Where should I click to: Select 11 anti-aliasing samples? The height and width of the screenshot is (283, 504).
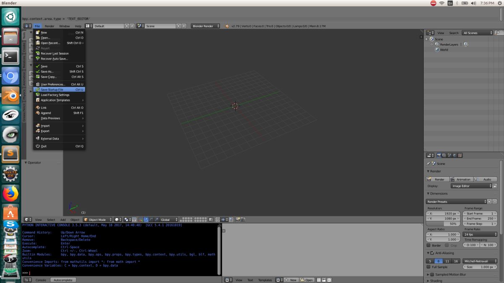pos(447,261)
